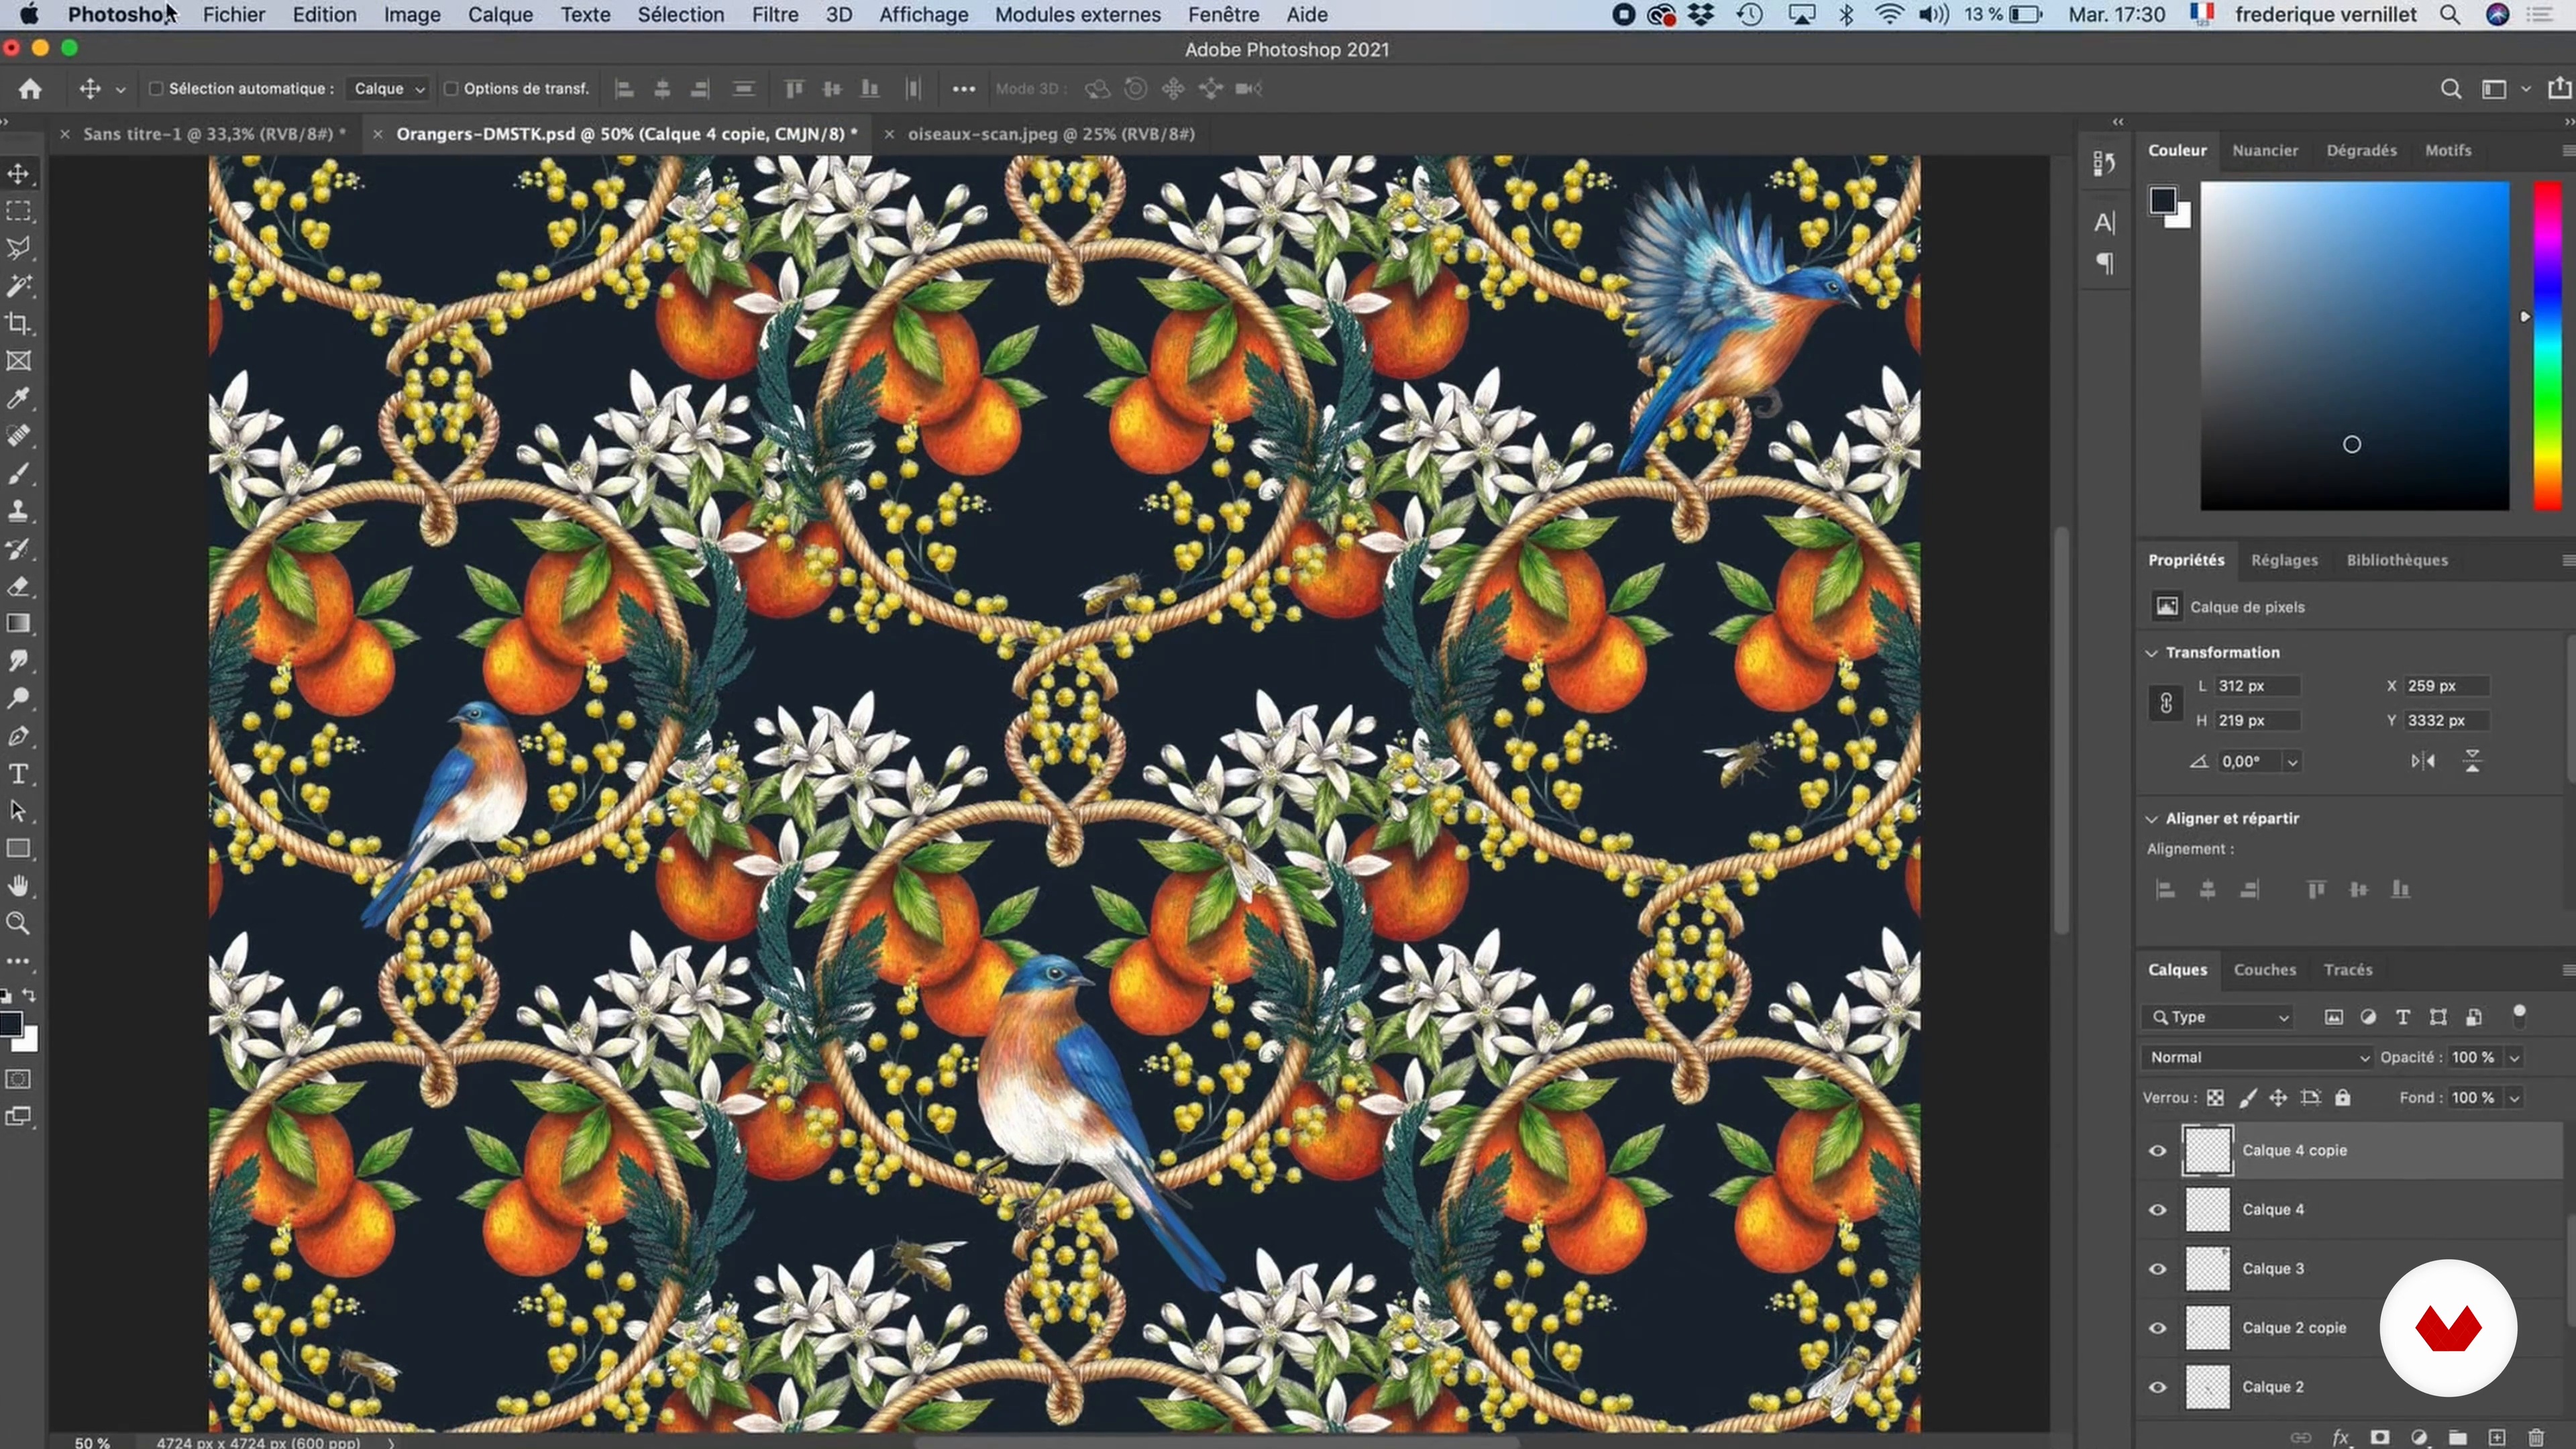Add a layer style with fx icon
Viewport: 2576px width, 1449px height.
pyautogui.click(x=2340, y=1437)
